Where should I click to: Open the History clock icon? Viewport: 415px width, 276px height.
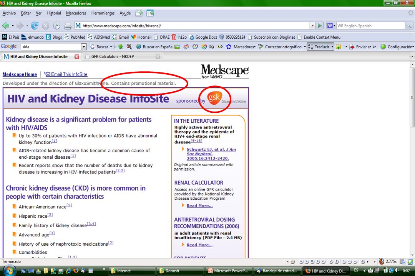pyautogui.click(x=56, y=26)
